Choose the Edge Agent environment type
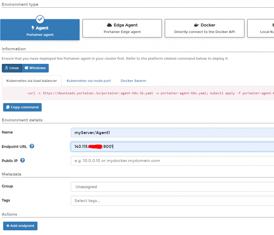Screen dimensions: 274x235 (122, 28)
